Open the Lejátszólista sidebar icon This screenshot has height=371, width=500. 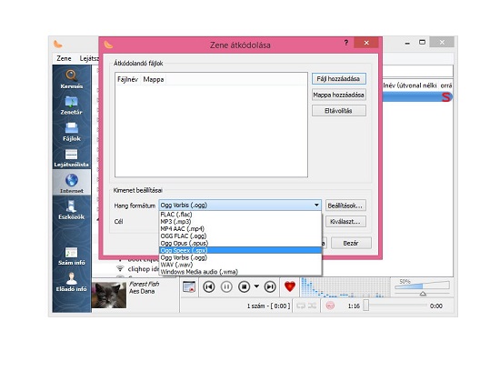[72, 158]
